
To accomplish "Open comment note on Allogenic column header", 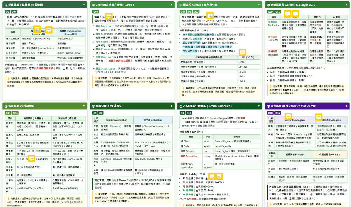I will pos(319,117).
